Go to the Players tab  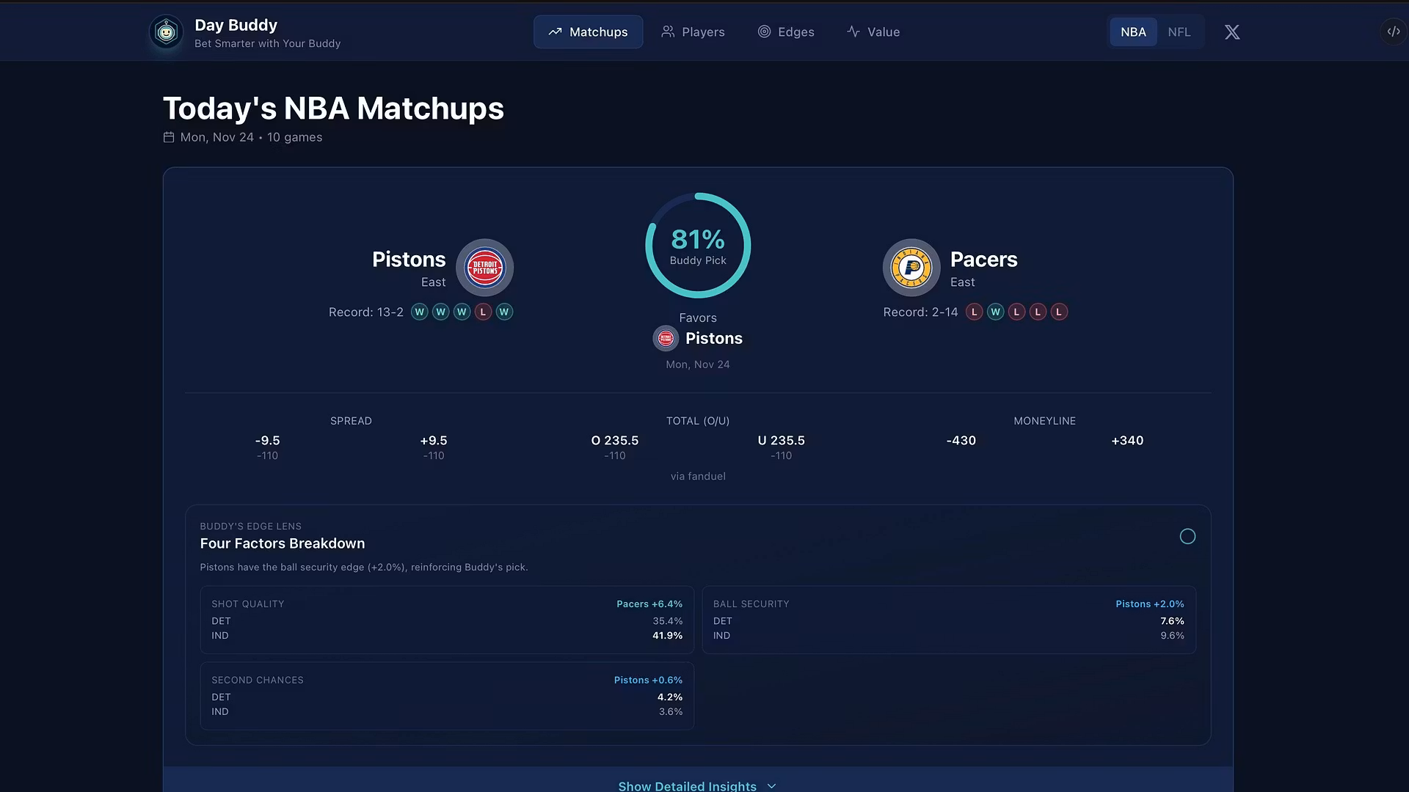693,32
